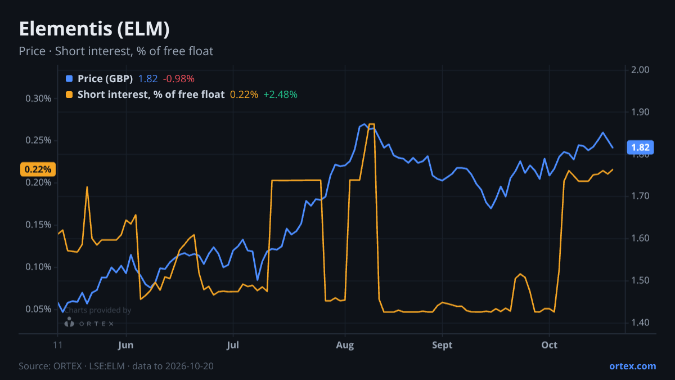This screenshot has height=380, width=675.
Task: Click the 0.15% left axis label
Action: (x=38, y=225)
